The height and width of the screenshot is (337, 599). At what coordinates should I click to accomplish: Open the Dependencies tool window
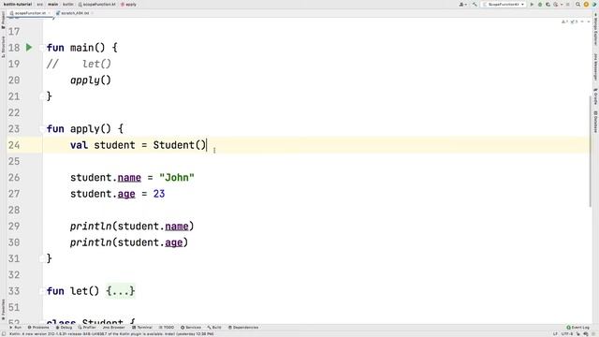[243, 328]
